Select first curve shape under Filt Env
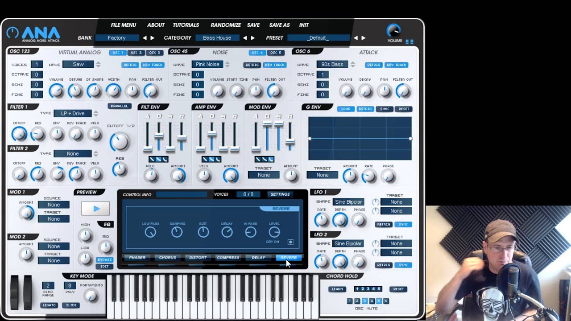The width and height of the screenshot is (571, 321). click(x=152, y=159)
